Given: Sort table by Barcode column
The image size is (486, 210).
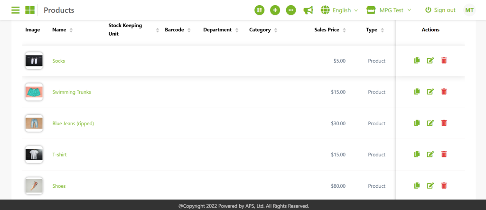Looking at the screenshot, I should [x=189, y=30].
